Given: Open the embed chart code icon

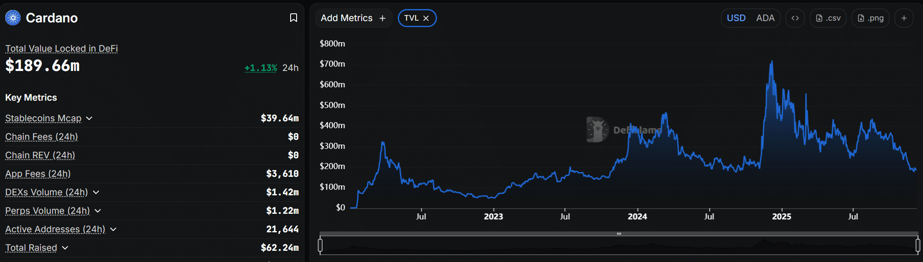Looking at the screenshot, I should coord(795,18).
